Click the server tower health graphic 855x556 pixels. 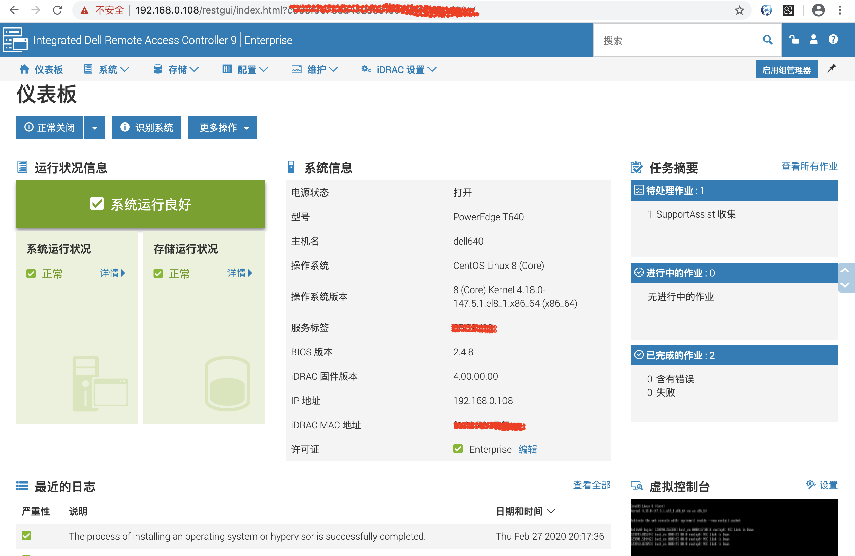click(x=100, y=383)
